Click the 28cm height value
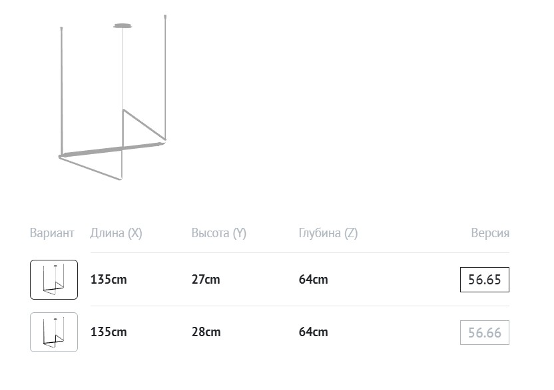Viewport: 554px width, 390px height. coord(206,332)
